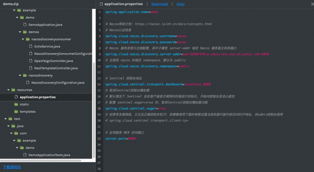Screen dimensions: 314x172
Task: Collapse the demo folder arrow above DemoApplication.java
Action: [17, 17]
